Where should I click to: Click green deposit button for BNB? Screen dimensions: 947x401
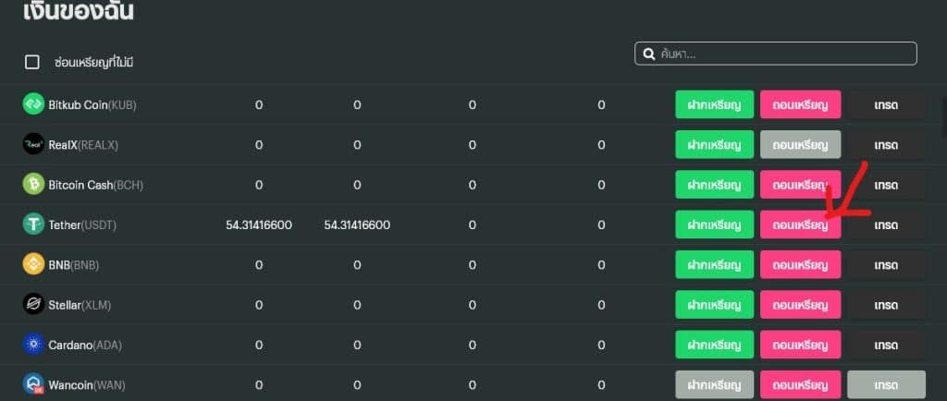(715, 264)
